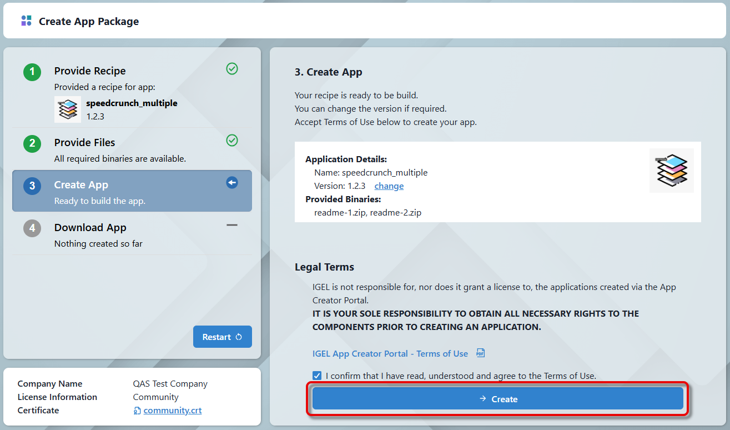Click the speedcrunch_multiple icon in the sidebar

pos(68,109)
